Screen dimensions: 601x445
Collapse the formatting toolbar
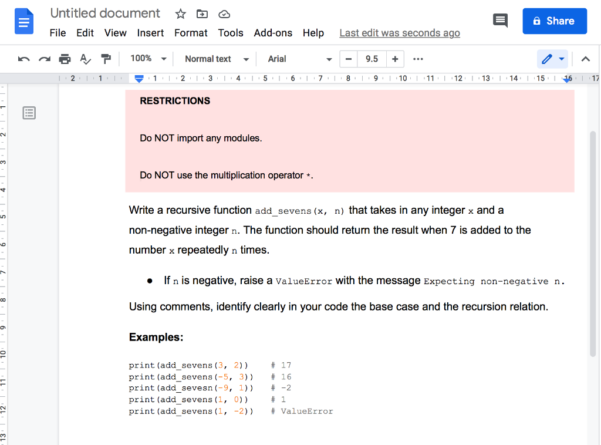click(x=585, y=59)
